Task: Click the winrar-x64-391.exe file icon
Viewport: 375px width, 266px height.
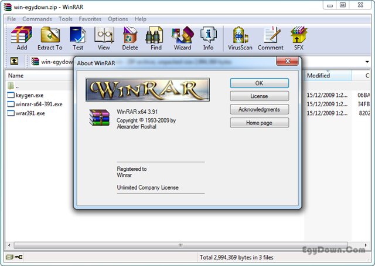Action: click(x=11, y=105)
